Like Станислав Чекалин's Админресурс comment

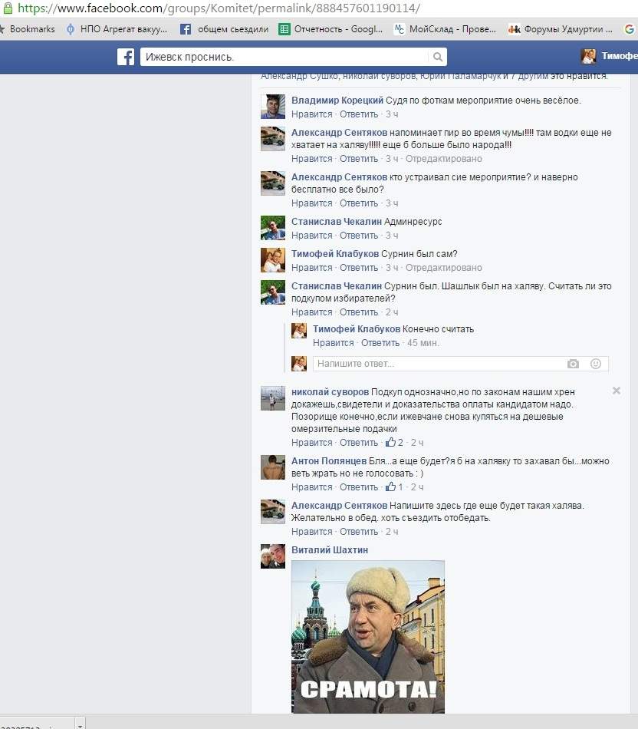[x=311, y=236]
